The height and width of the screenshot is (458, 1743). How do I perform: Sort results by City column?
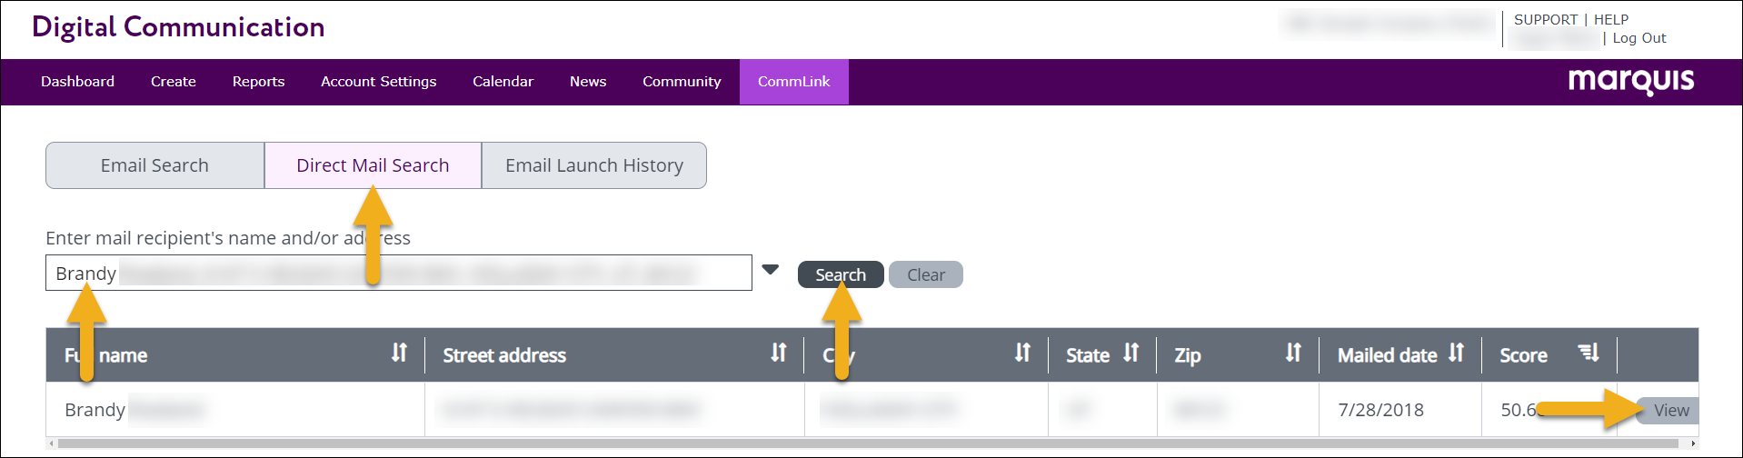click(1022, 353)
